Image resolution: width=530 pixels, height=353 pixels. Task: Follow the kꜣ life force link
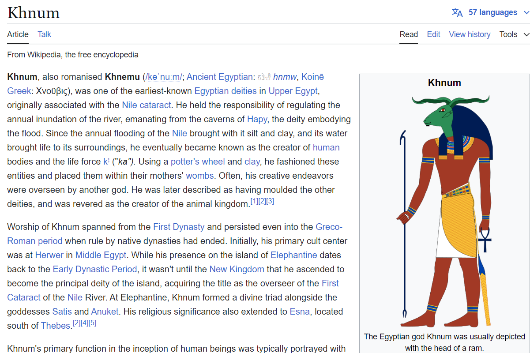pyautogui.click(x=106, y=161)
